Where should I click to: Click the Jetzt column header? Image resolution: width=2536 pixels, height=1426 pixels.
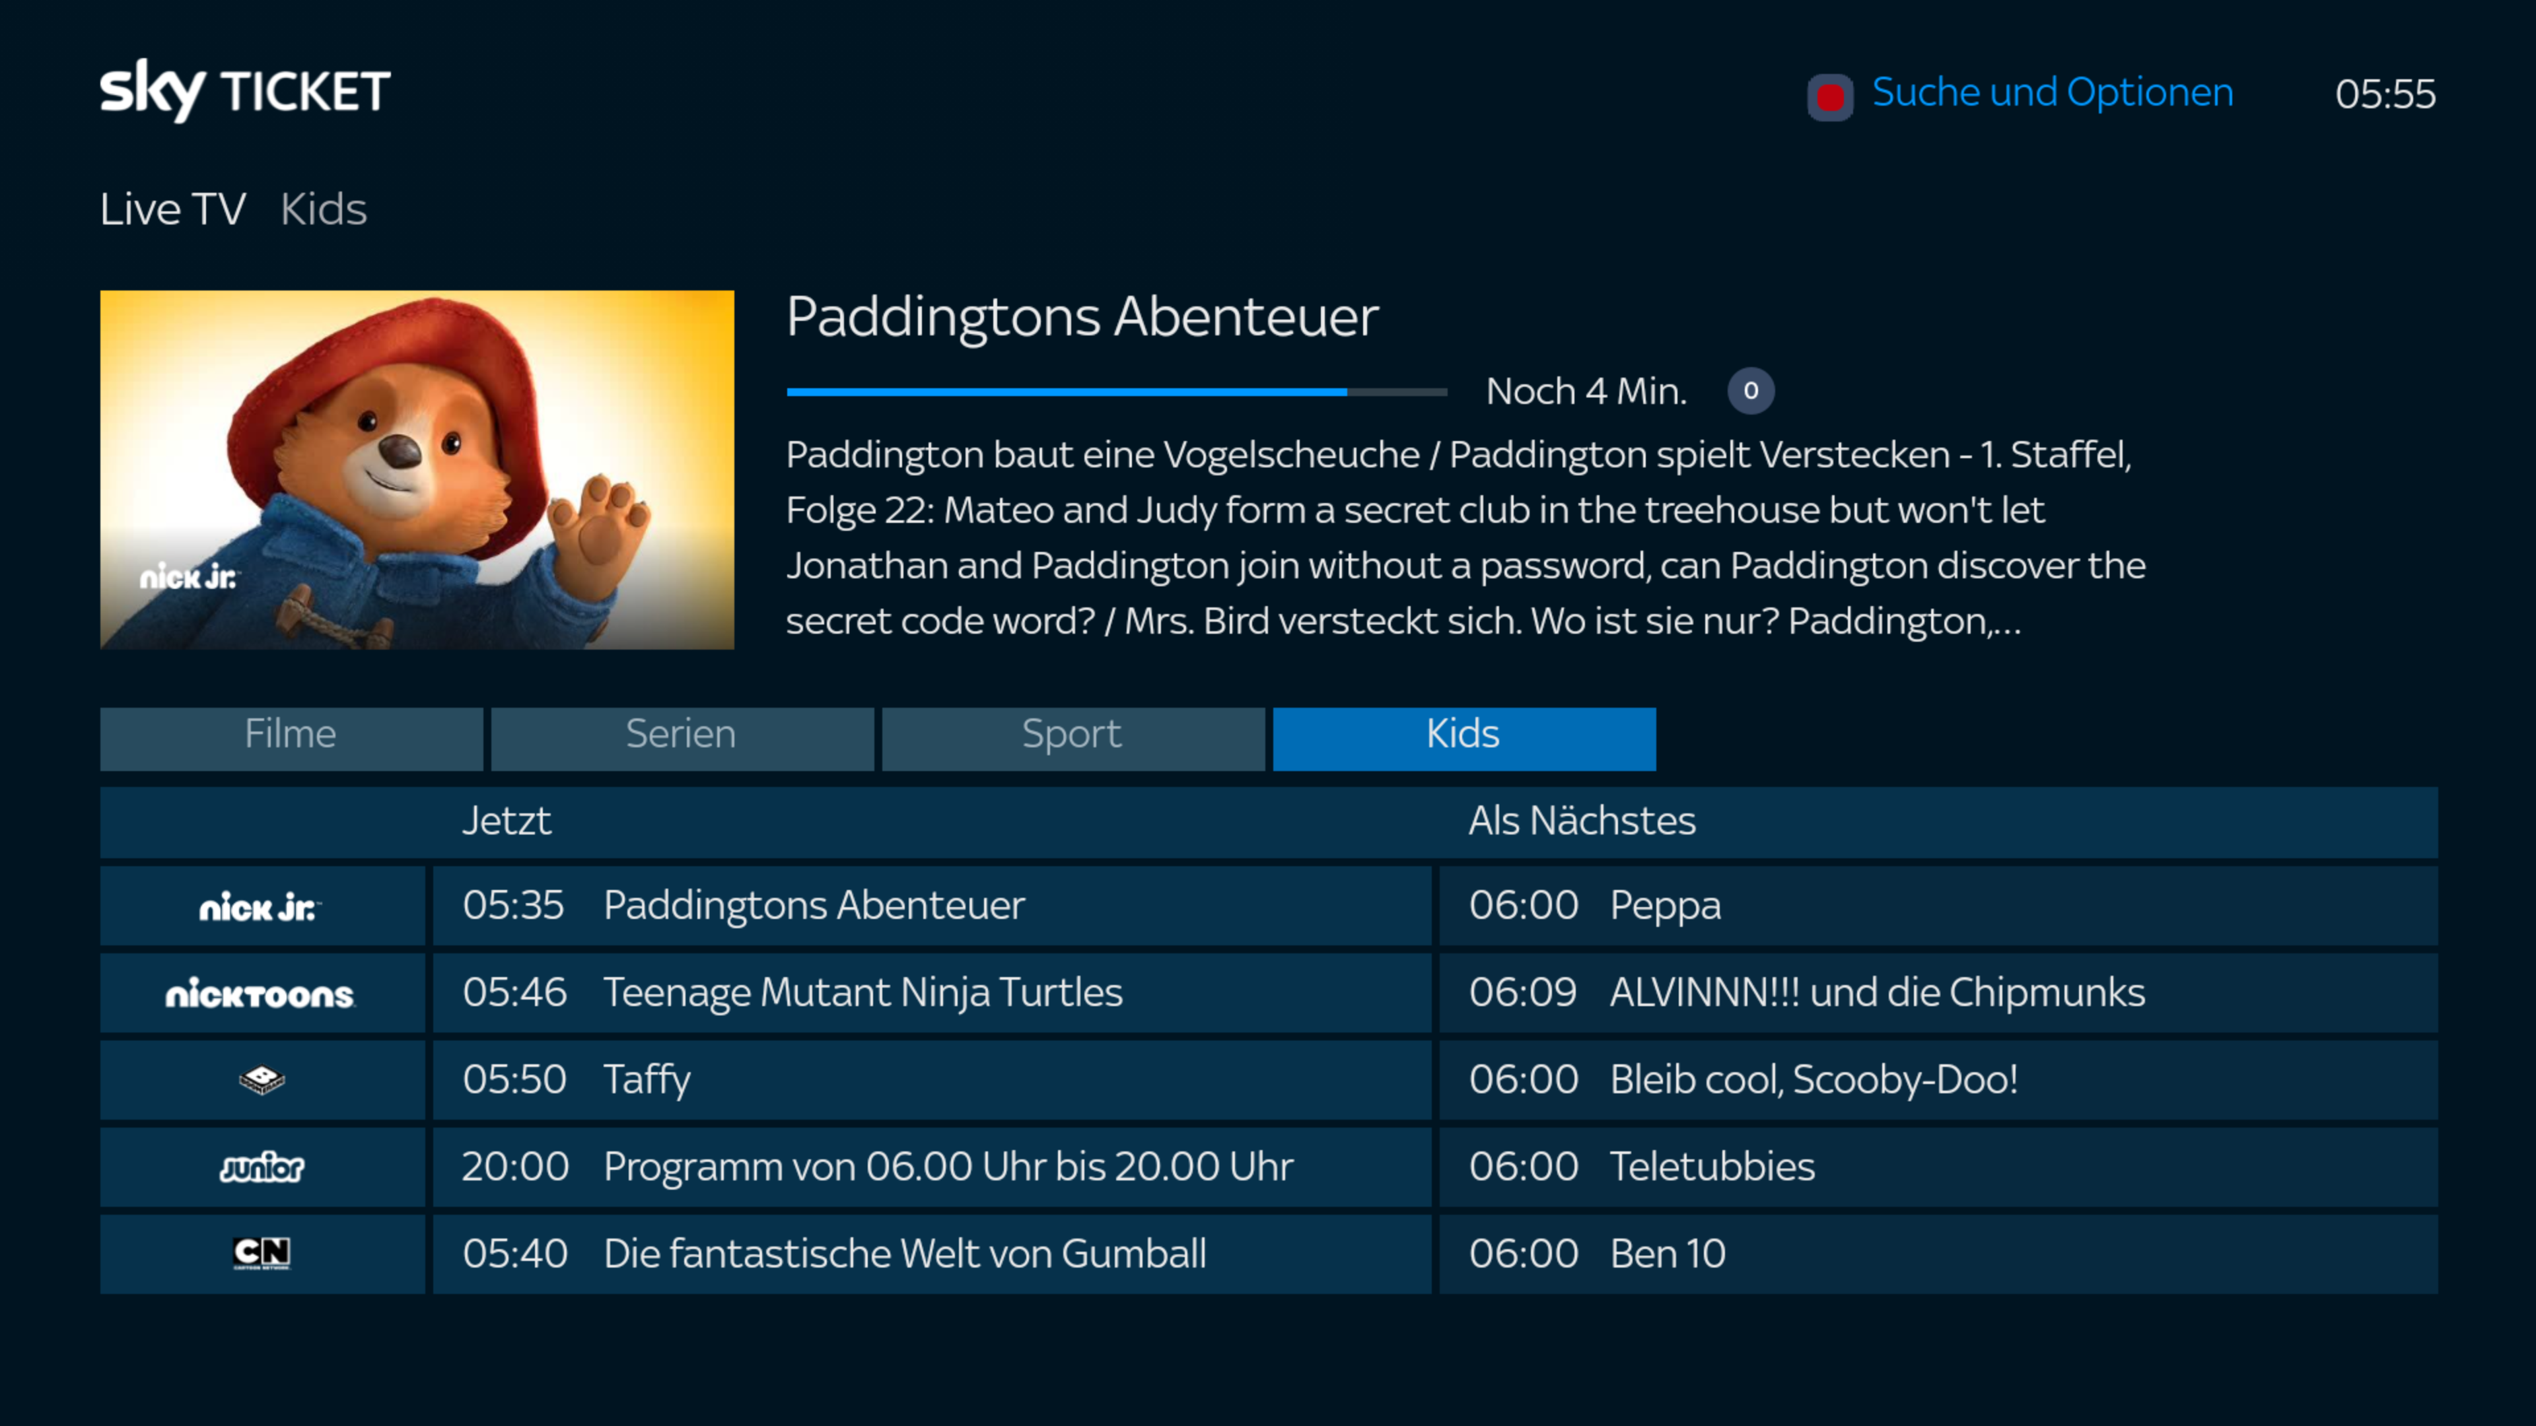point(506,821)
